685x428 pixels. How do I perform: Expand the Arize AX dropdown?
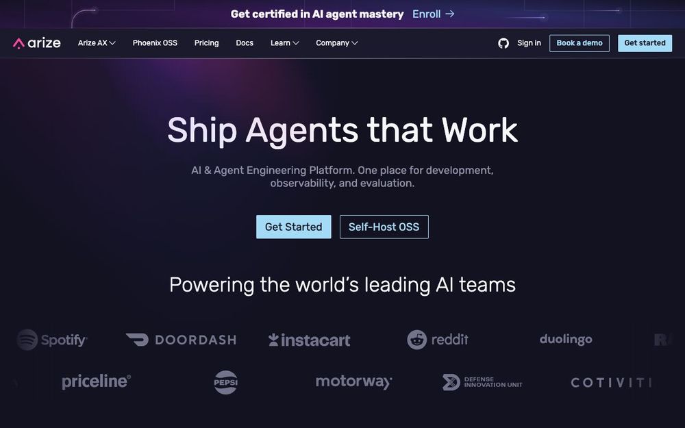tap(97, 42)
